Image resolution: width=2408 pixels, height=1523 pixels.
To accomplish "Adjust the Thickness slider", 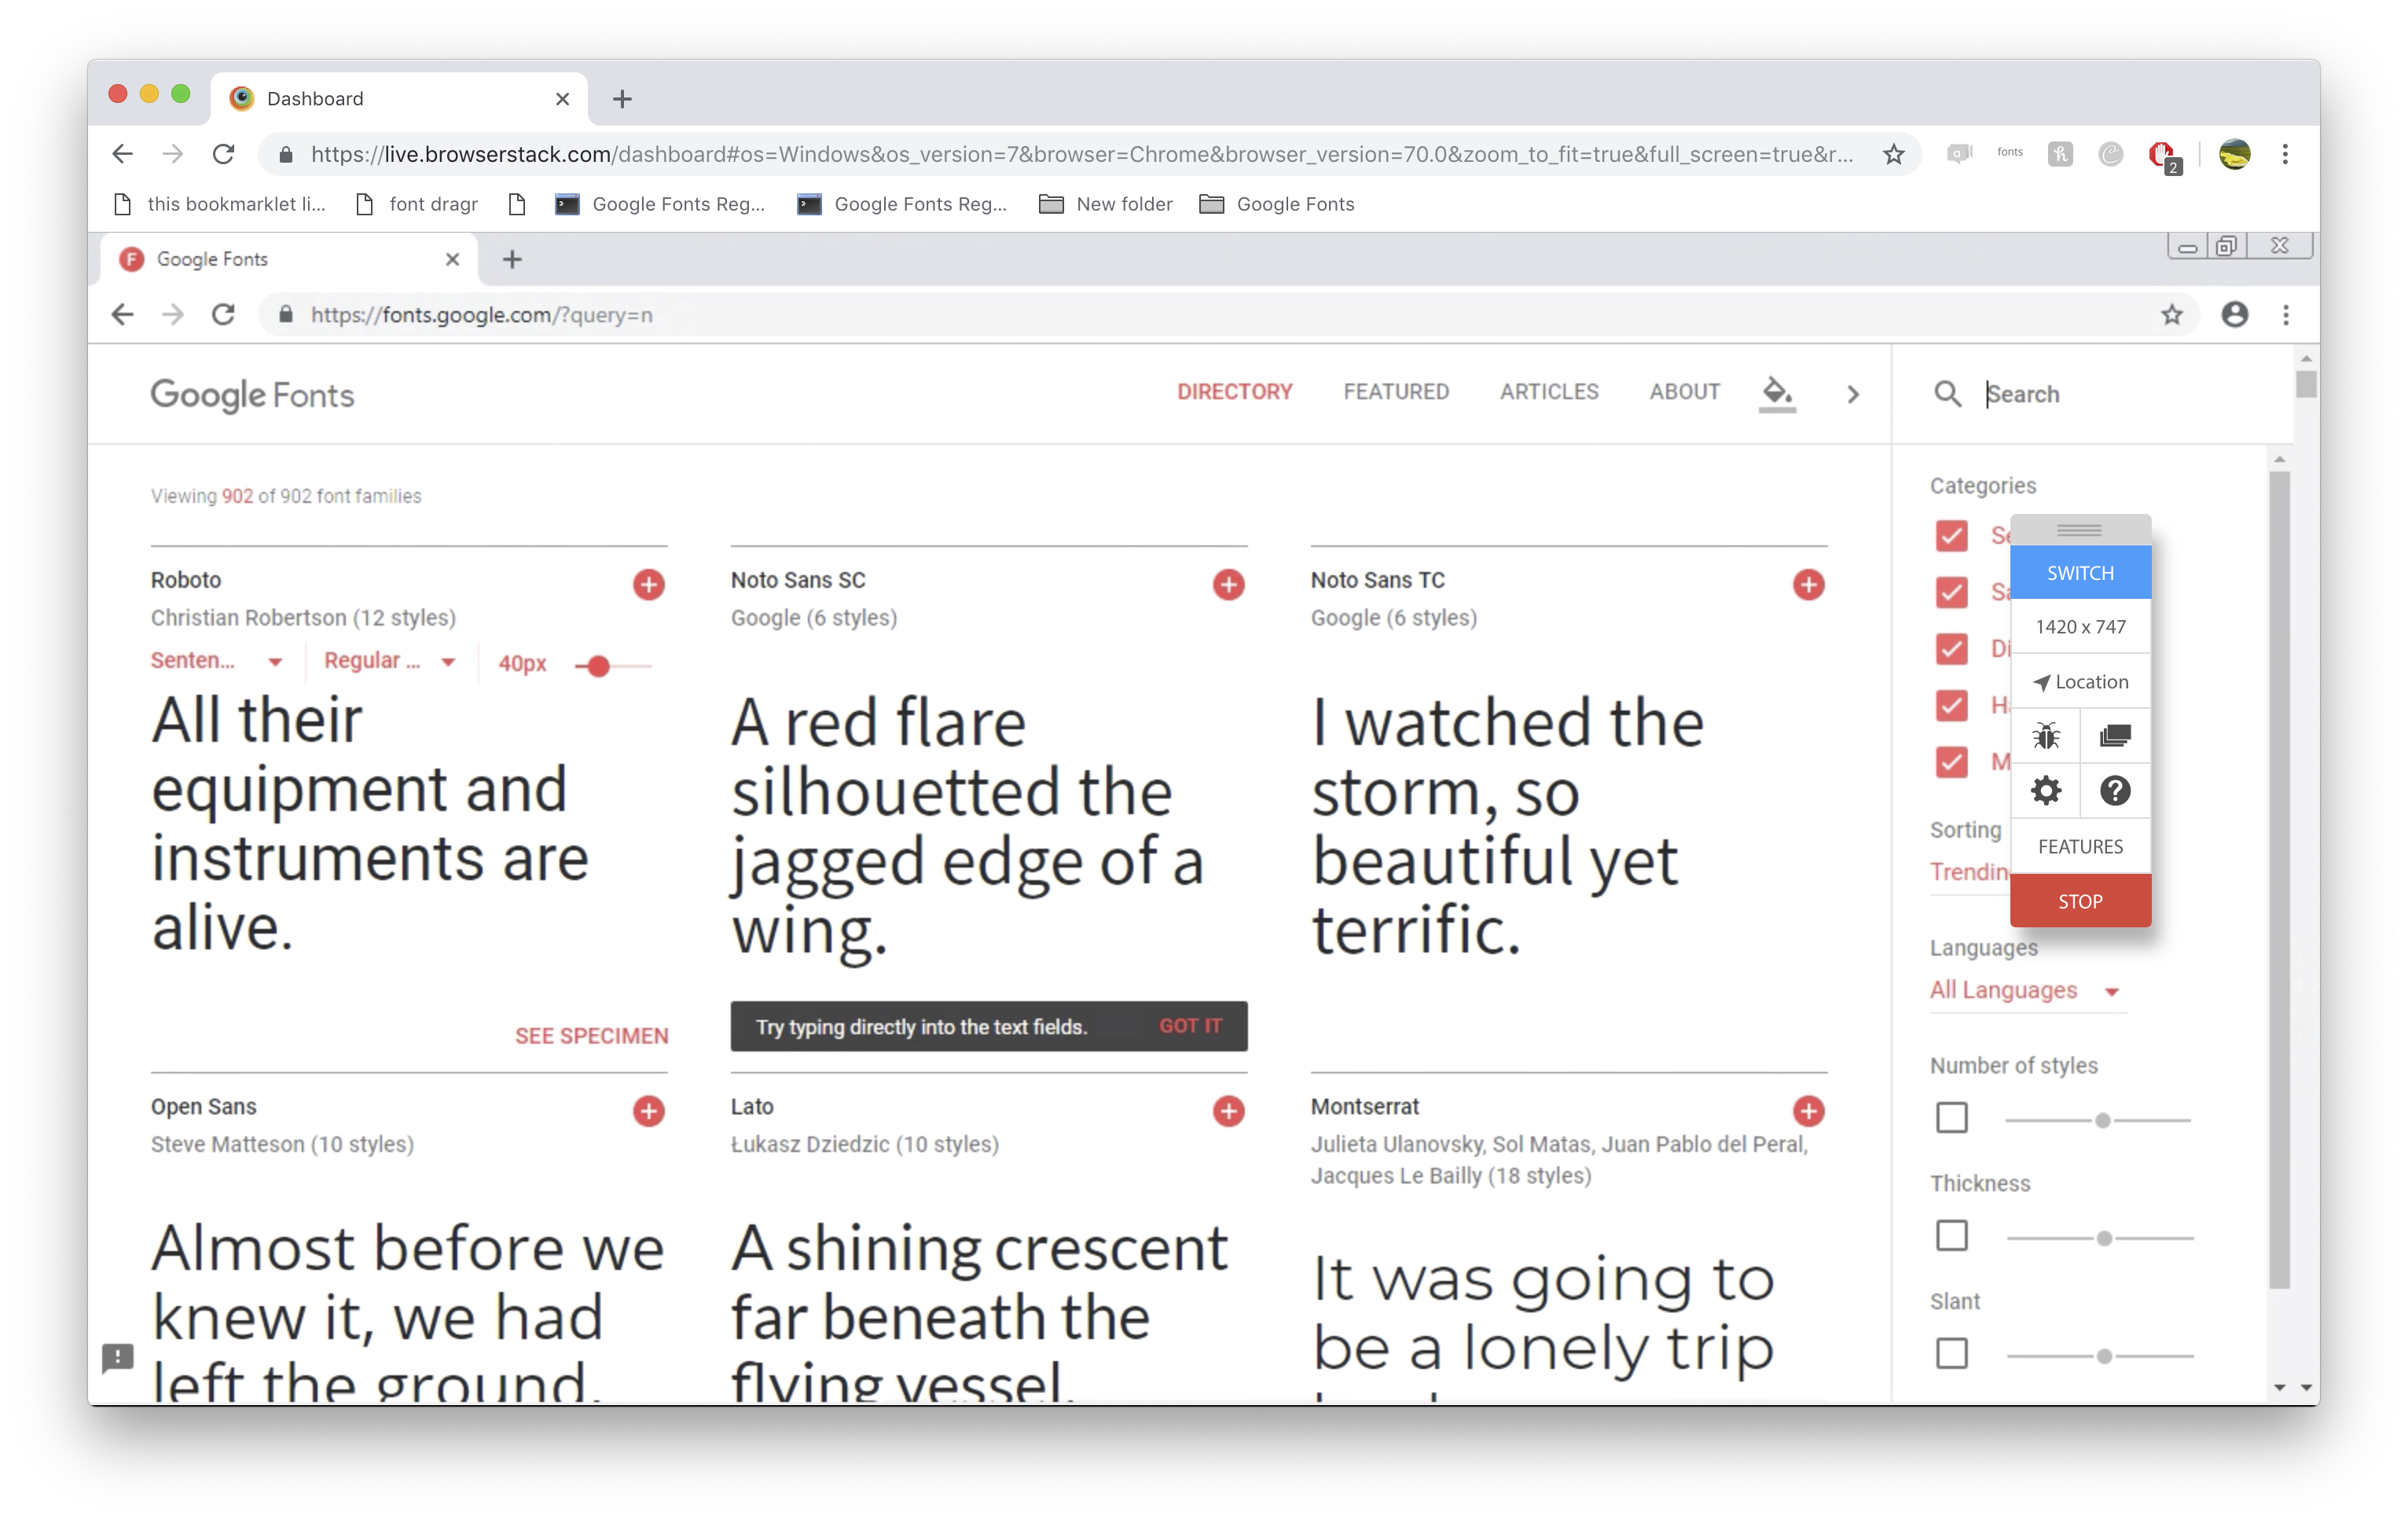I will [2104, 1238].
